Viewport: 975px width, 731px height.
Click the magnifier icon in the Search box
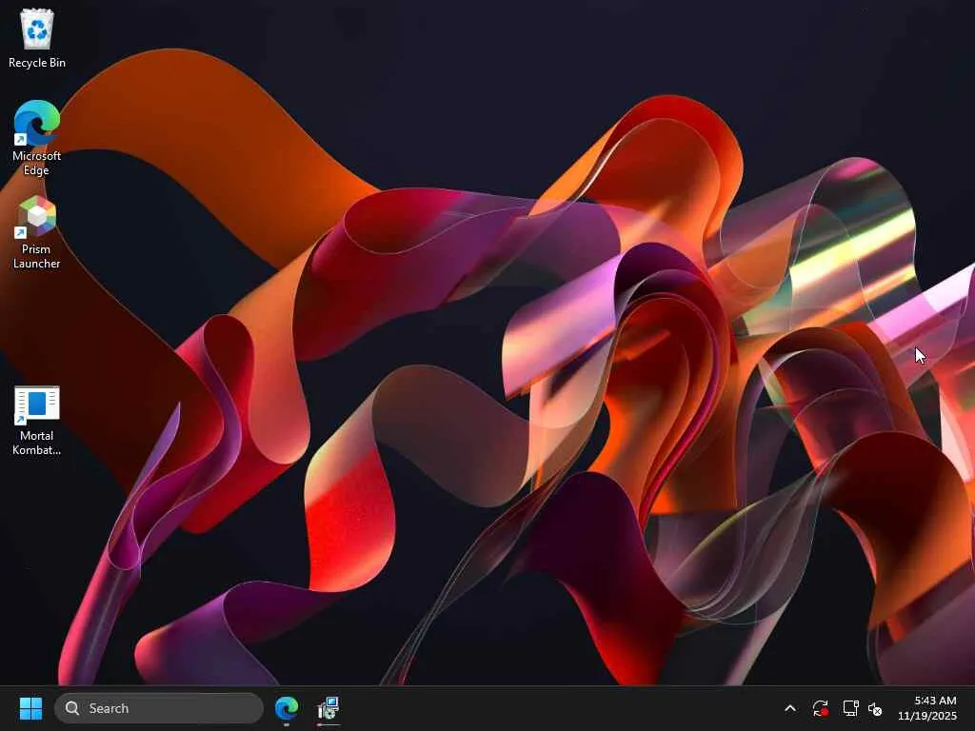click(72, 708)
